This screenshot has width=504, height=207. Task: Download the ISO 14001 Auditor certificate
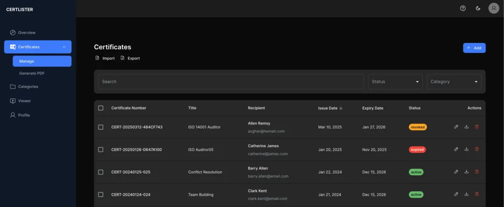pos(466,127)
